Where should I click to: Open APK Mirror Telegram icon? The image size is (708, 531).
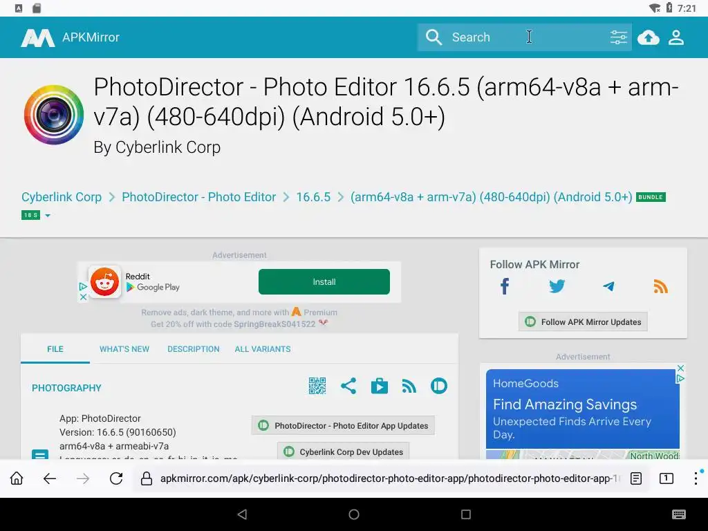point(608,286)
